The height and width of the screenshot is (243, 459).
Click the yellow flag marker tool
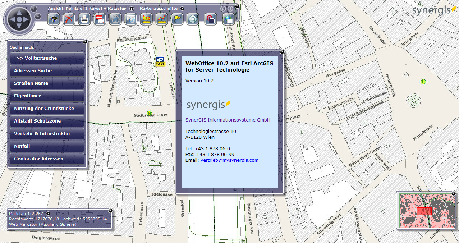point(177,19)
